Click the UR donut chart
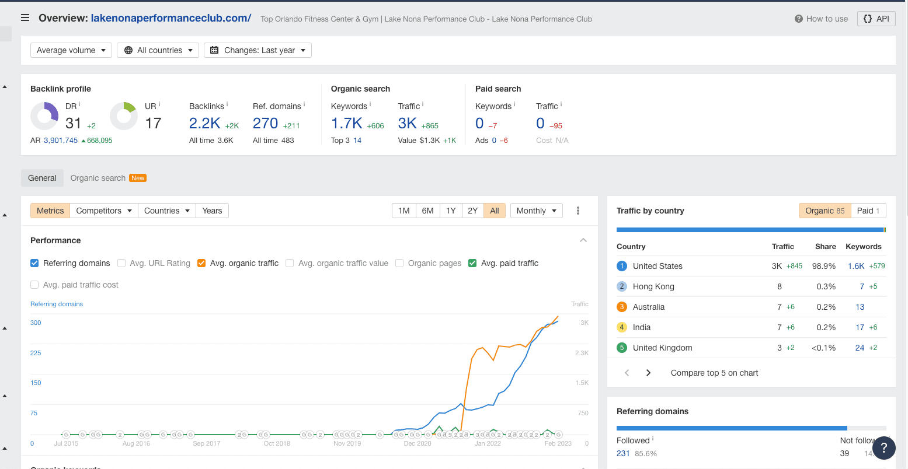This screenshot has height=469, width=908. click(x=124, y=116)
